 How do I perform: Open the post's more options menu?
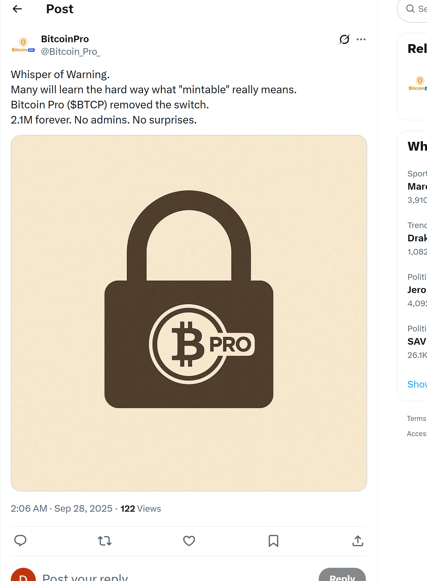pyautogui.click(x=361, y=39)
